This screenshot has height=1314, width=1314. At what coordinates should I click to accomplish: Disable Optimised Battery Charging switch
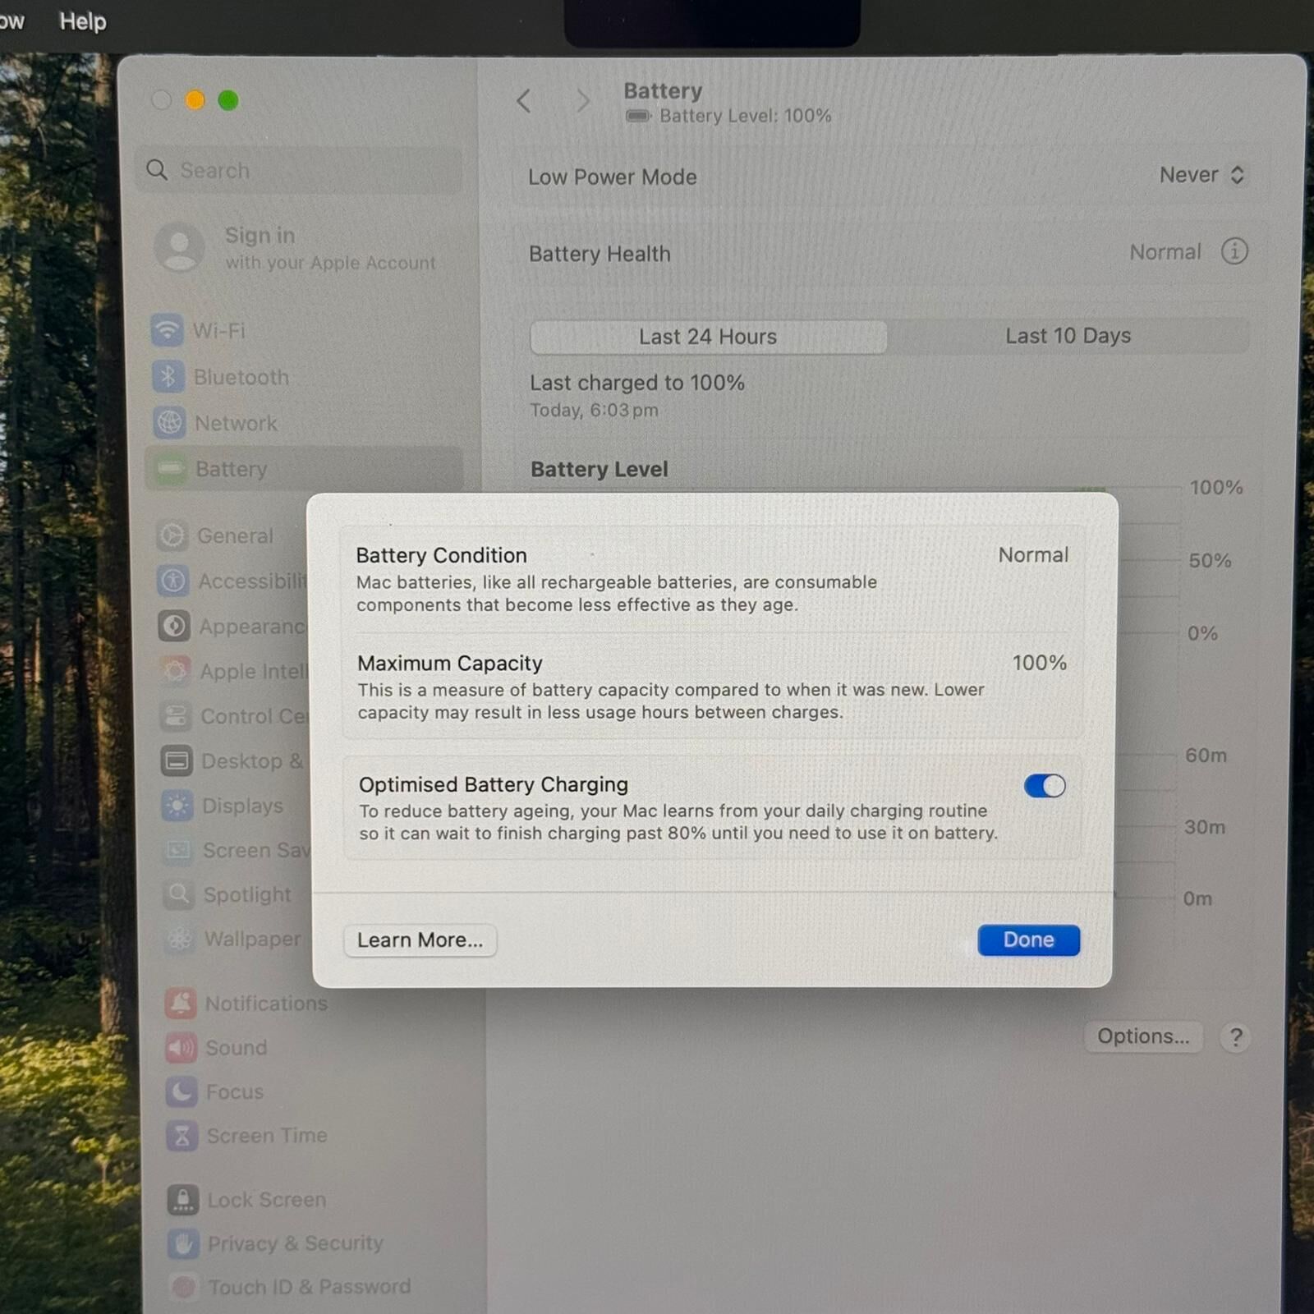point(1044,786)
